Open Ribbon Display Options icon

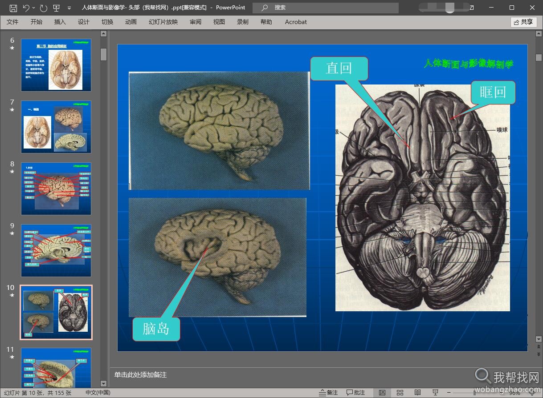pyautogui.click(x=472, y=8)
